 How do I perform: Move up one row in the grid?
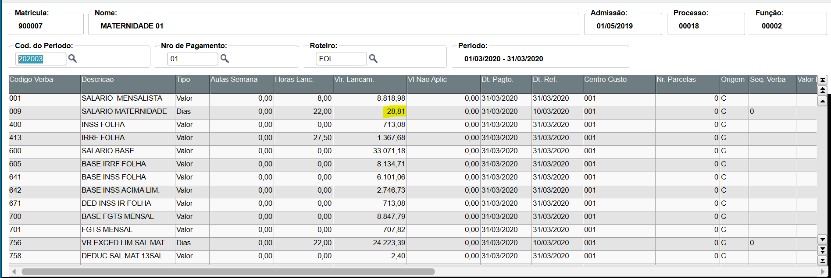pos(823,101)
